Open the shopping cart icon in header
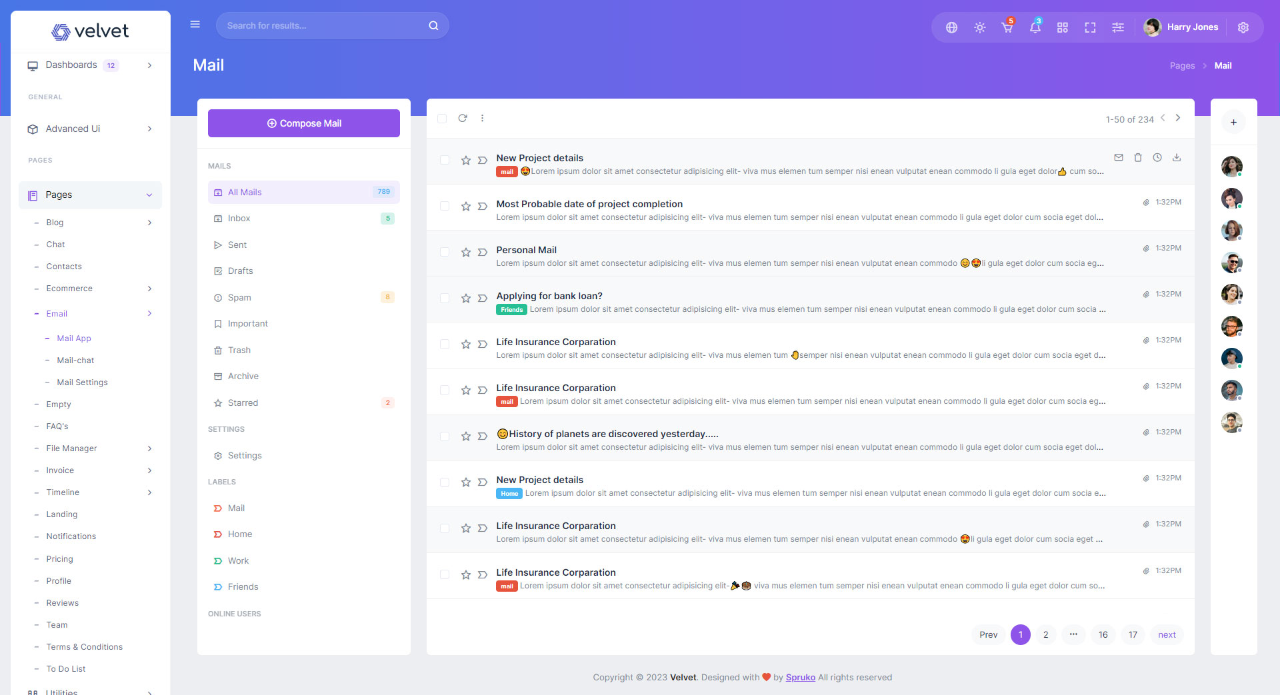The image size is (1280, 695). 1007,27
